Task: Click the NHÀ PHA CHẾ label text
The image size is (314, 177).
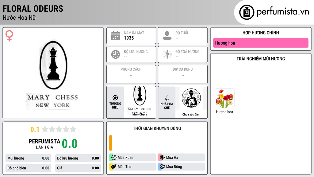Action: pyautogui.click(x=167, y=106)
